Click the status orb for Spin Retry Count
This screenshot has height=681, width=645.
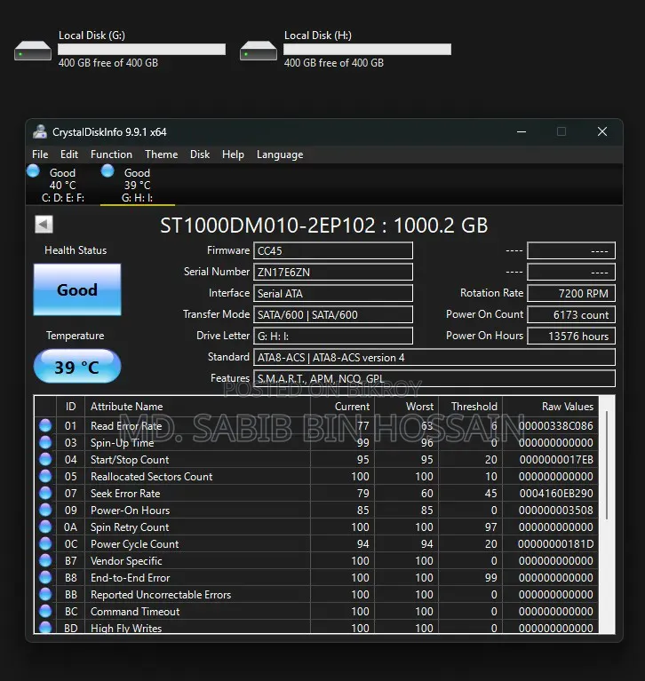click(x=45, y=527)
